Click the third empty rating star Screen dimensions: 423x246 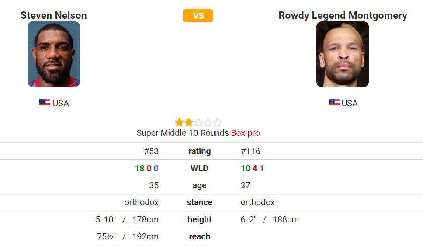tap(198, 122)
